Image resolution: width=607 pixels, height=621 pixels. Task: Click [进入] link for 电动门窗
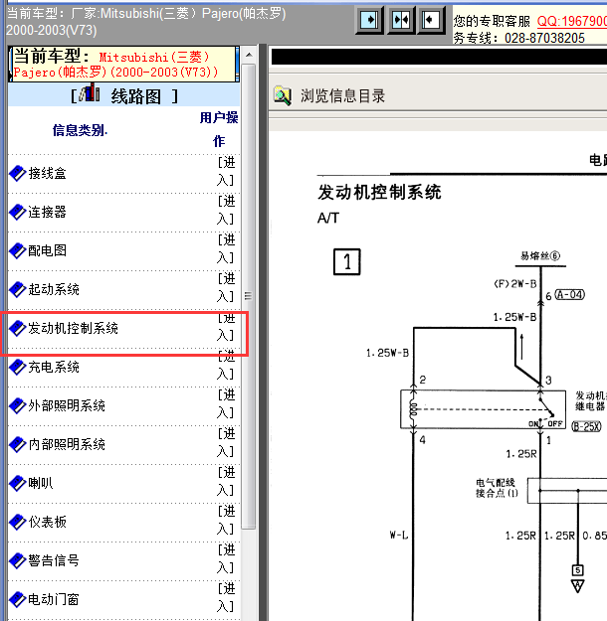pyautogui.click(x=227, y=598)
